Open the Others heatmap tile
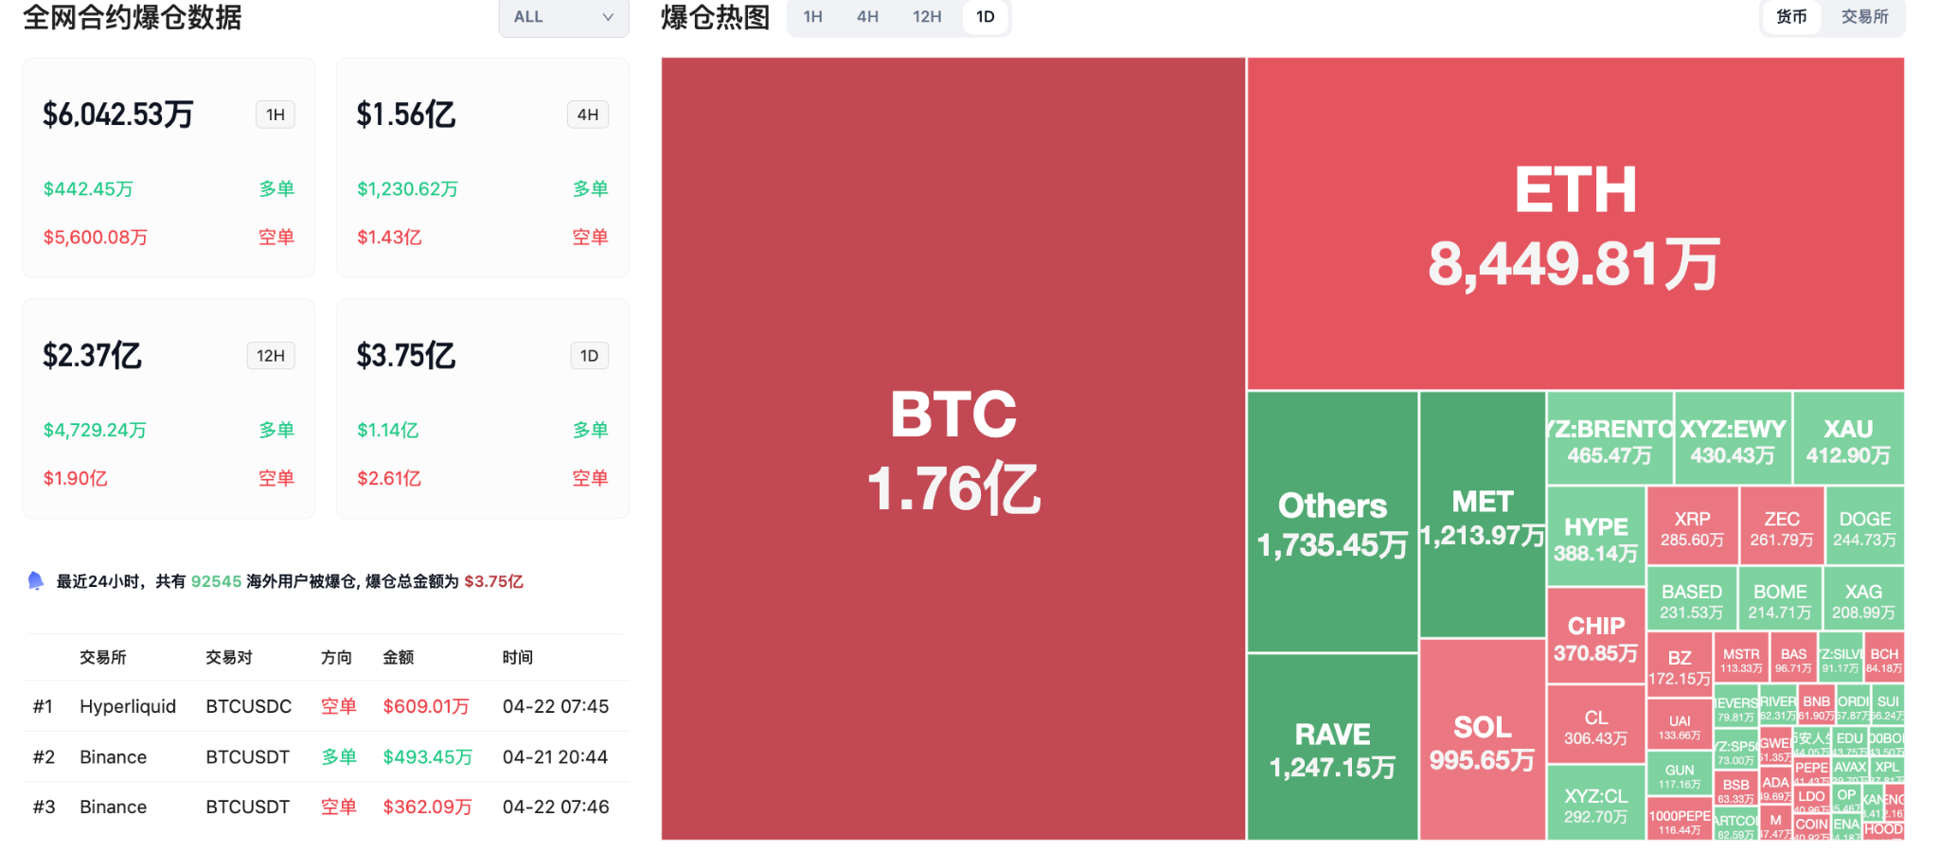The width and height of the screenshot is (1939, 852). [x=1332, y=523]
